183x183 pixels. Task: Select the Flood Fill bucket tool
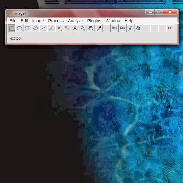click(138, 28)
